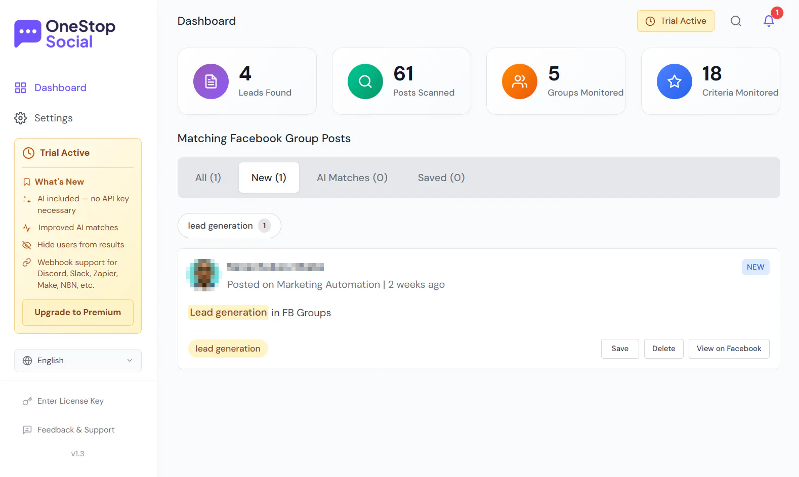Expand the language dropdown chevron
The width and height of the screenshot is (799, 477).
[x=130, y=361]
